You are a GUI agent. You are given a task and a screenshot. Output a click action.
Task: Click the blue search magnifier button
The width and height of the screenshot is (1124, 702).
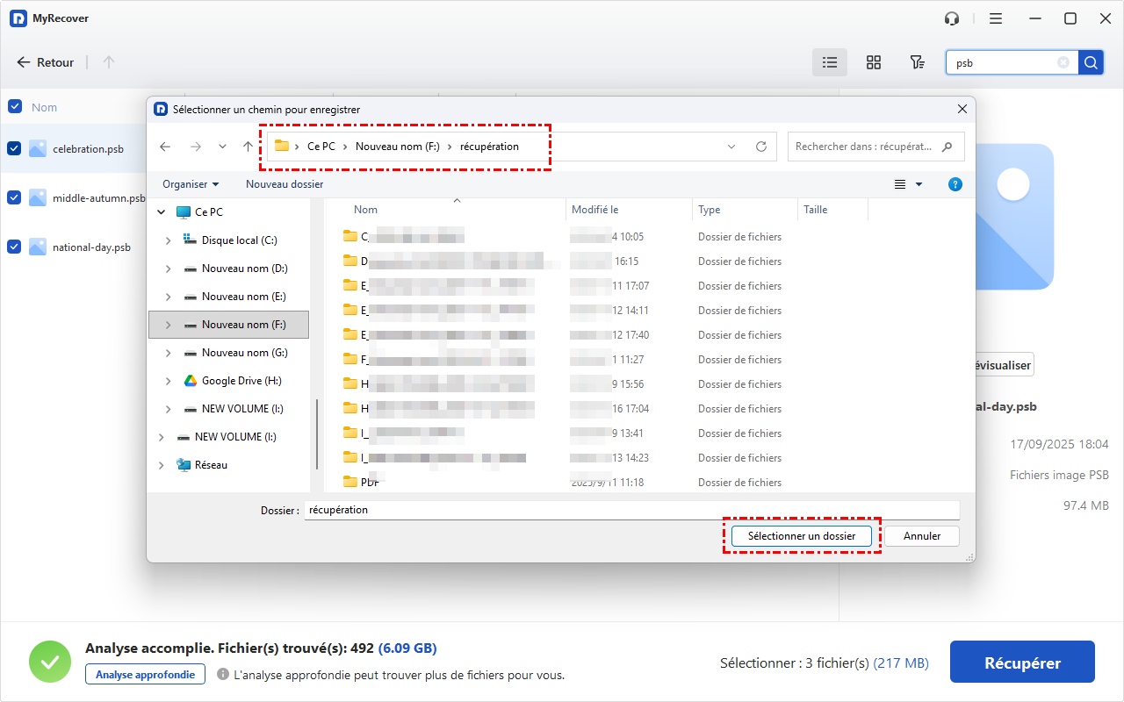tap(1091, 62)
